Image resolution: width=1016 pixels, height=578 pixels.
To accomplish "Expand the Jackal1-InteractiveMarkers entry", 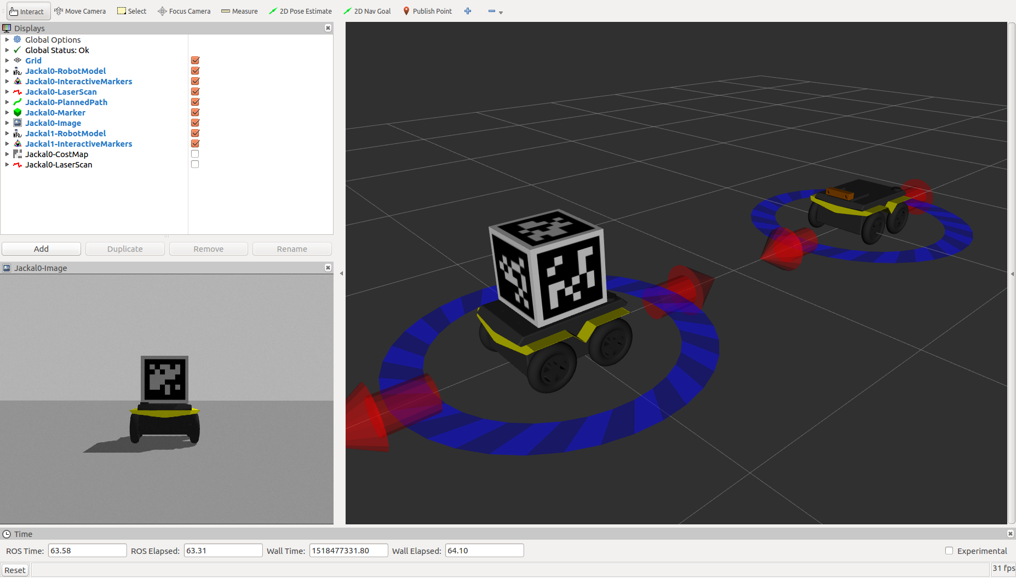I will [7, 144].
